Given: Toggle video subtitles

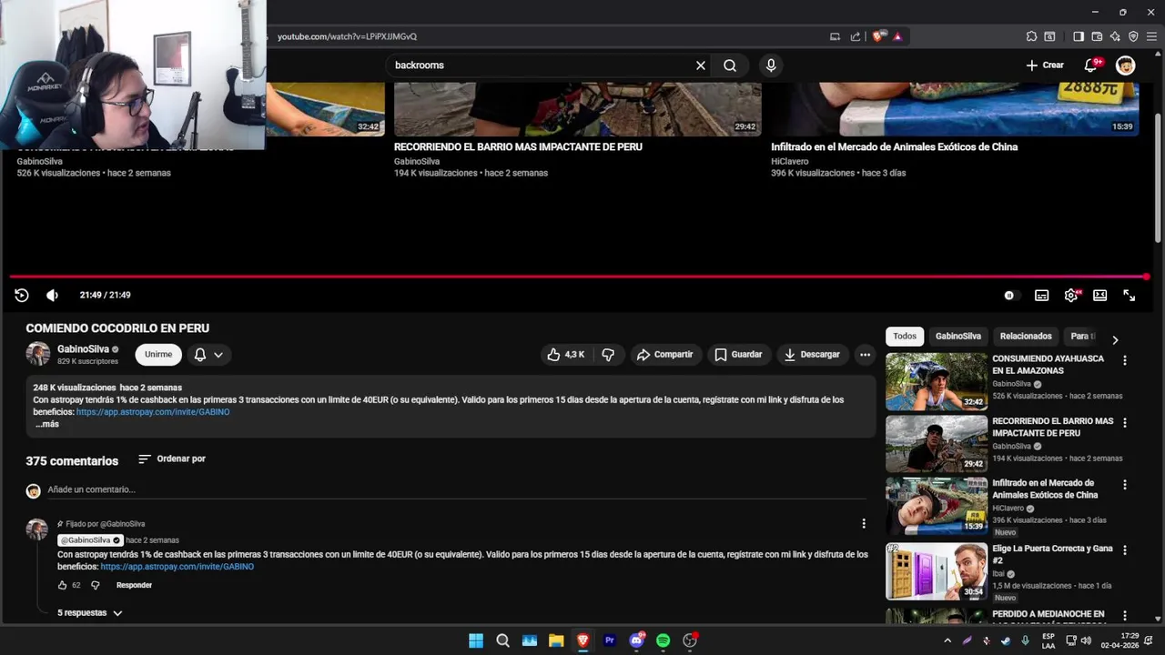Looking at the screenshot, I should tap(1042, 296).
